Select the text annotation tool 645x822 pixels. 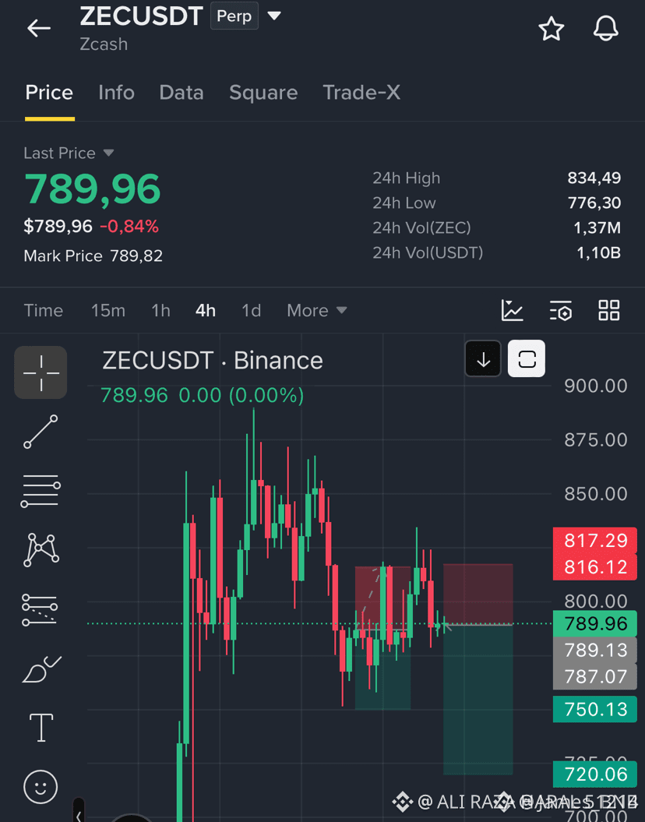pos(41,728)
